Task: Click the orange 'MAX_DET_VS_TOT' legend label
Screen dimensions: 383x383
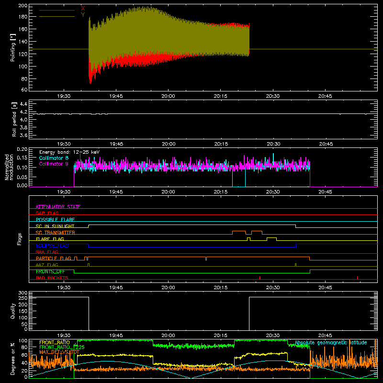Action: point(59,352)
